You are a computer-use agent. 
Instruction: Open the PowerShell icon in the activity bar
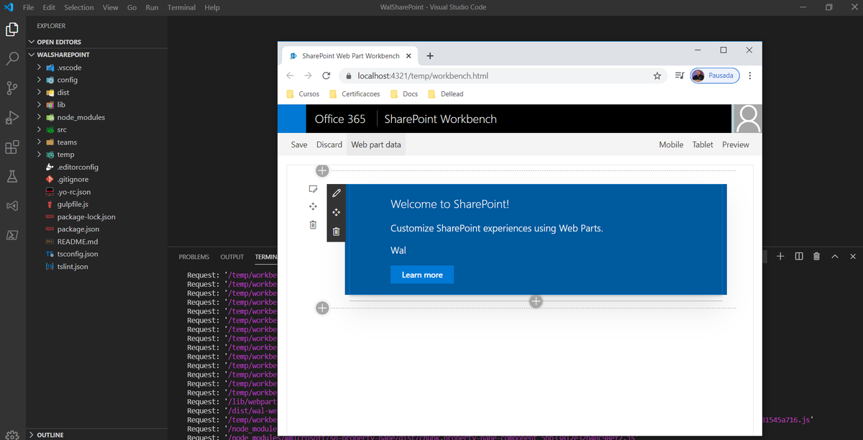pyautogui.click(x=12, y=235)
